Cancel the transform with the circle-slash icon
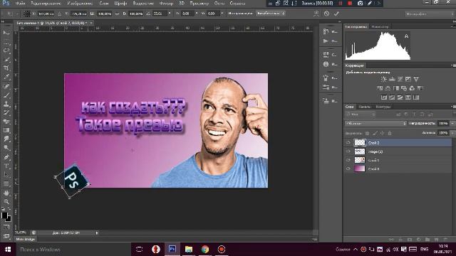The image size is (456, 256). (326, 14)
